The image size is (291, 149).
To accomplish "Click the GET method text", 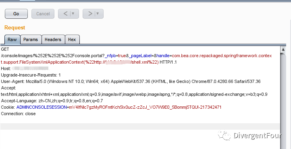I will [5, 49].
